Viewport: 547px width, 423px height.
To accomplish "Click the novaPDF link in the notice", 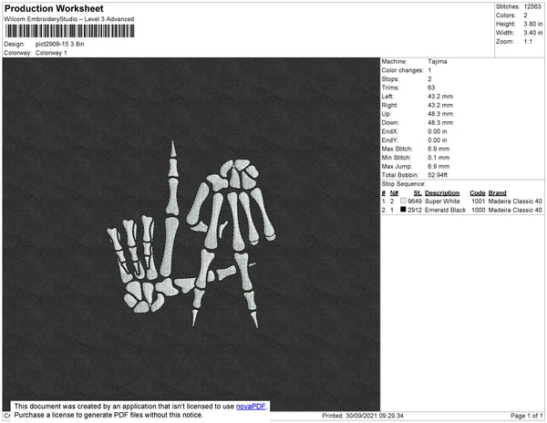I will pos(253,407).
